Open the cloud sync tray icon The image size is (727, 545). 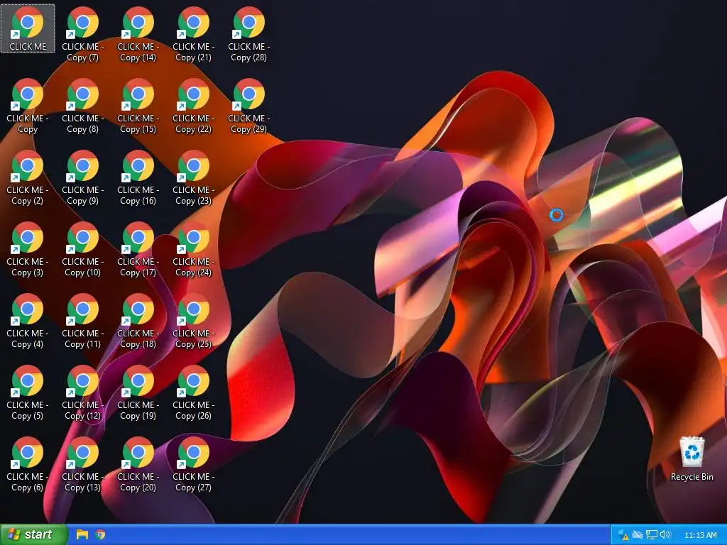pos(638,535)
